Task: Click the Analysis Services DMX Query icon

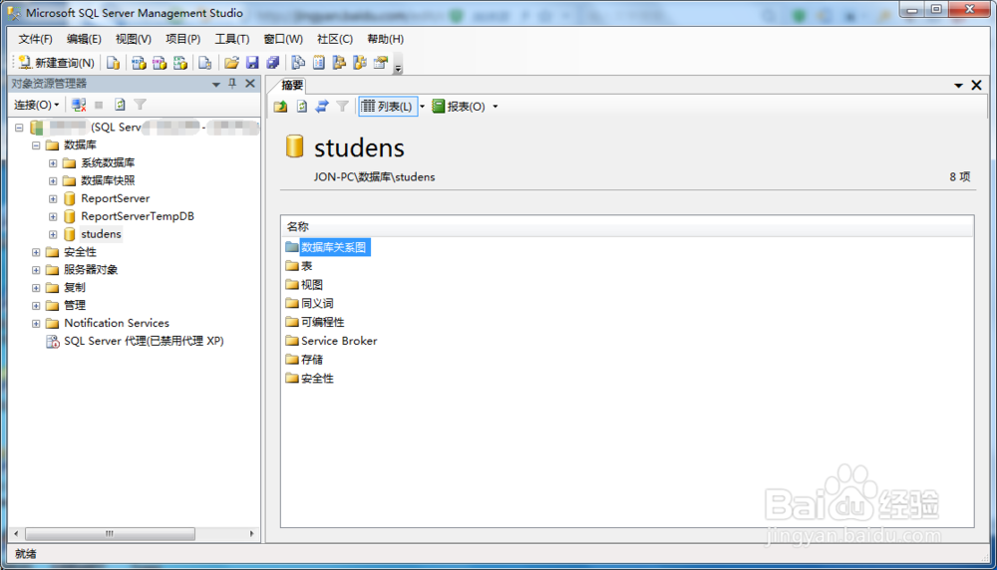Action: (x=160, y=62)
